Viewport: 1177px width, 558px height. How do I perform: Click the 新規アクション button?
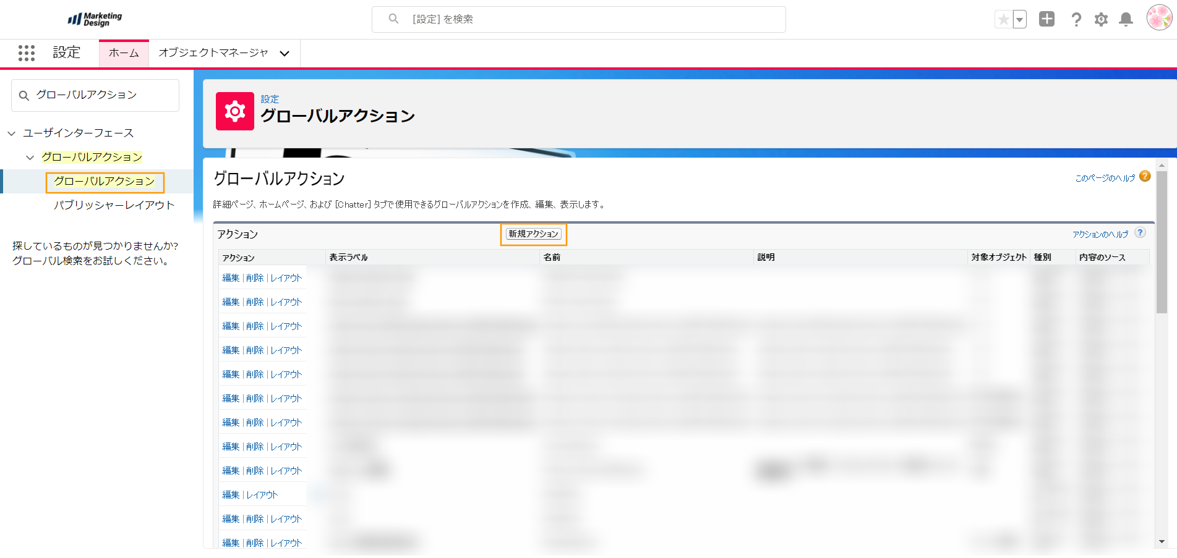(533, 234)
